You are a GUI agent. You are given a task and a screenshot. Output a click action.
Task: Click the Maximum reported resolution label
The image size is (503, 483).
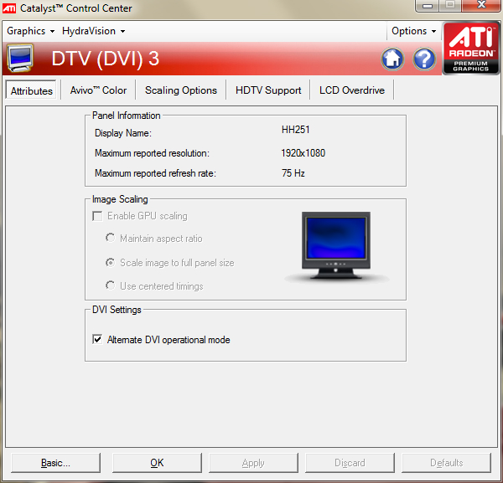point(152,153)
